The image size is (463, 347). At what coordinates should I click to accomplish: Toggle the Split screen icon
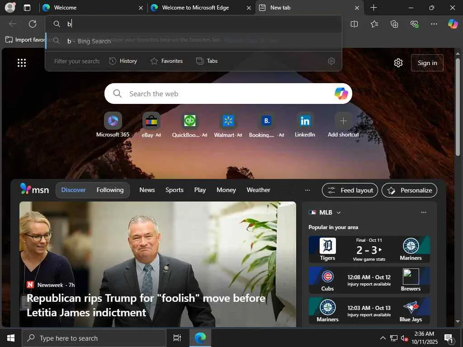click(x=354, y=24)
